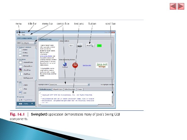Select the JSplitPane component

pos(25,74)
